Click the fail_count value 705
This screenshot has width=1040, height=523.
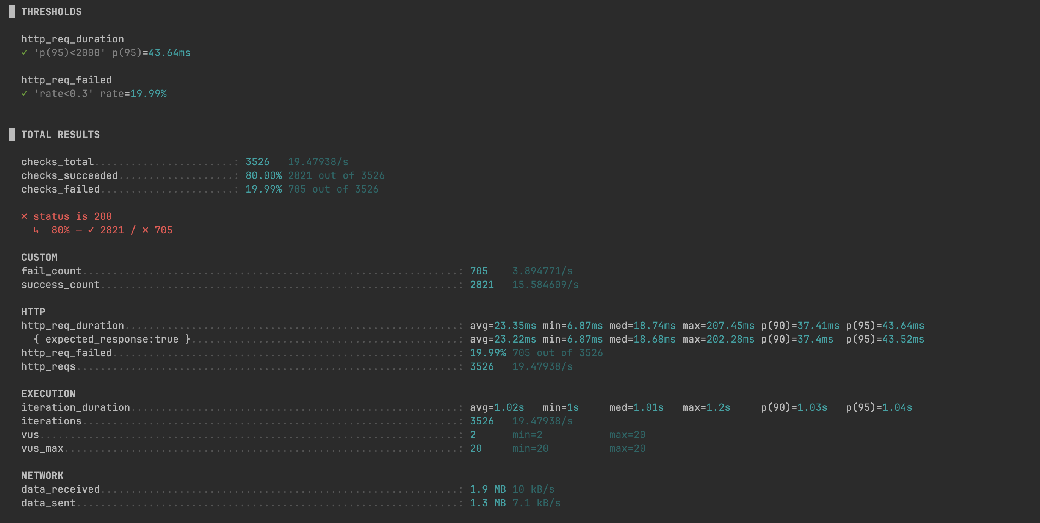click(x=479, y=271)
